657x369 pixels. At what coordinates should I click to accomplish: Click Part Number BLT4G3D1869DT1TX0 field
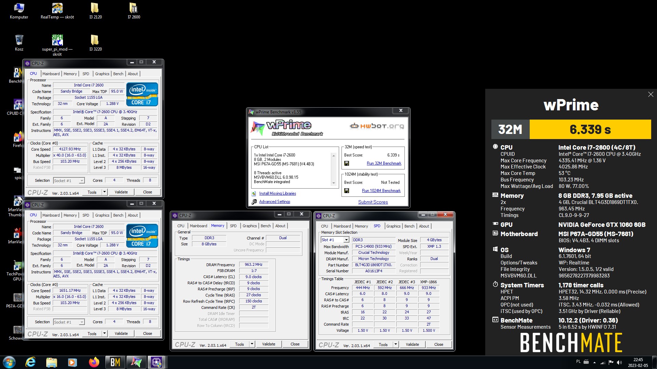(373, 265)
